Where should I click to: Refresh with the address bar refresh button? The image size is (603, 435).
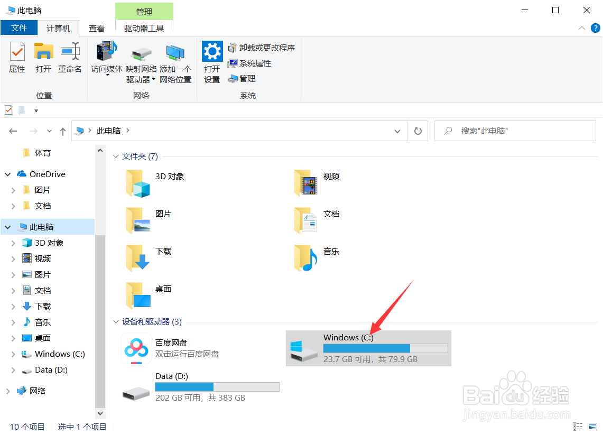pos(418,131)
